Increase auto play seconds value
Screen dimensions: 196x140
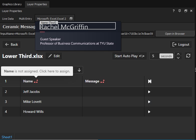pyautogui.click(x=178, y=54)
